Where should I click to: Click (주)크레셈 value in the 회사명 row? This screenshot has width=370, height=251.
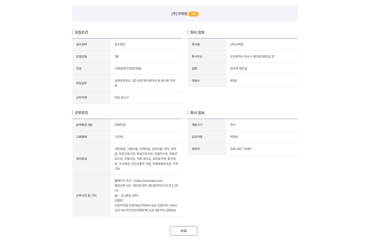tap(237, 44)
